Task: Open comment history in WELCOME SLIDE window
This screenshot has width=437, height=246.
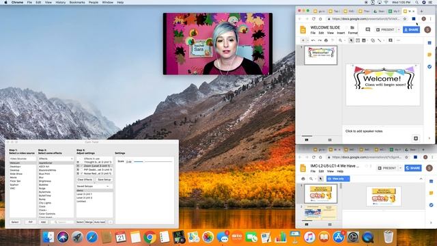Action: coord(367,29)
